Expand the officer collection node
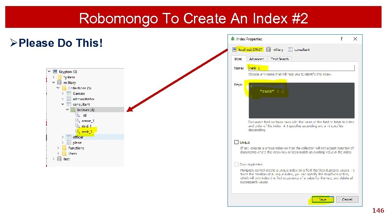This screenshot has height=218, width=388. (x=63, y=137)
